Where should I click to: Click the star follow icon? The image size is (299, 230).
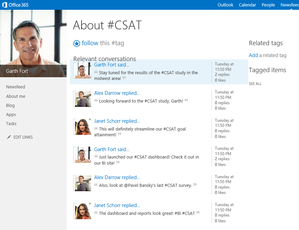77,44
